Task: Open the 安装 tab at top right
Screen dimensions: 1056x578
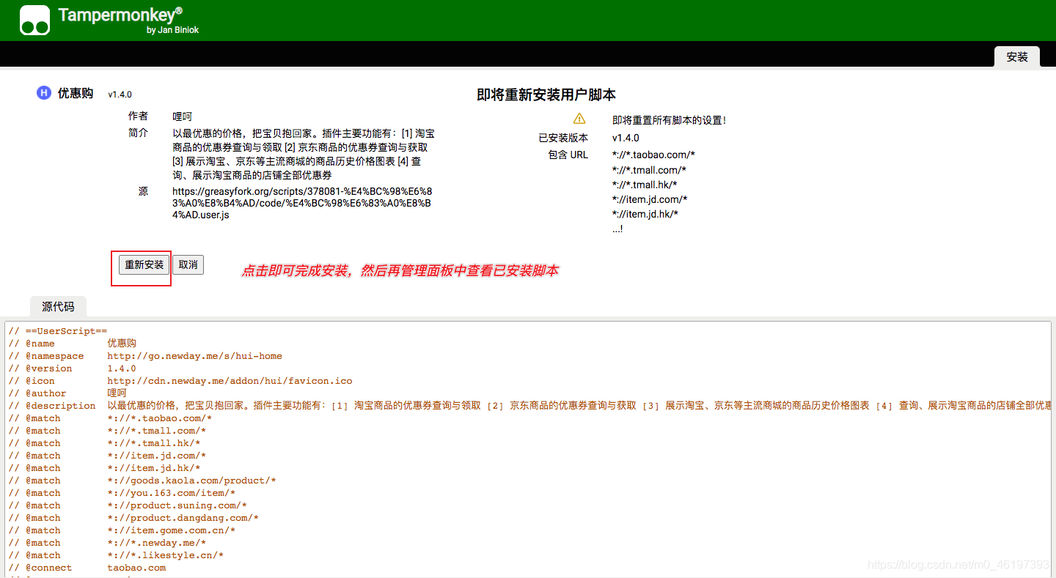Action: 1016,56
